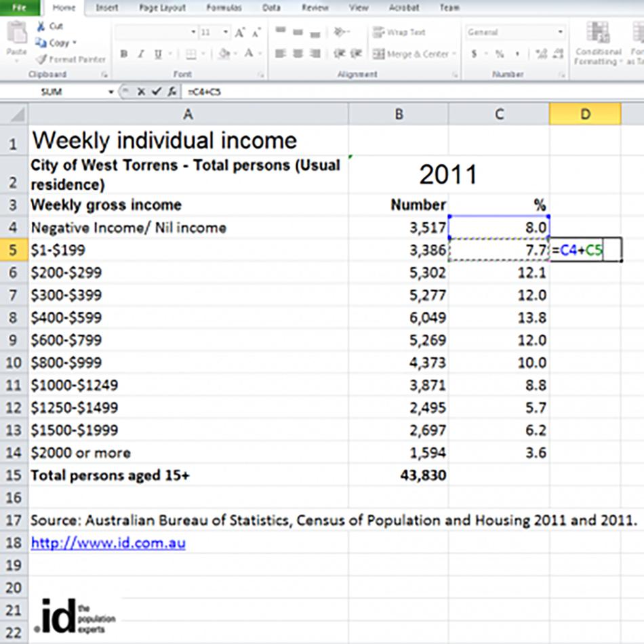Viewport: 644px width, 644px height.
Task: Toggle Wrap Text
Action: point(399,32)
